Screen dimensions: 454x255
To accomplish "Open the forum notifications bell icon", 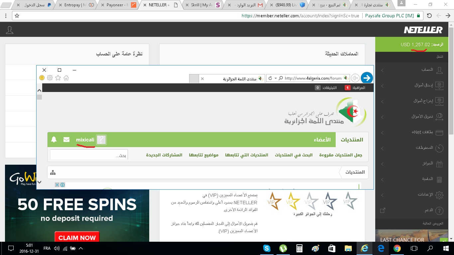I will [54, 140].
